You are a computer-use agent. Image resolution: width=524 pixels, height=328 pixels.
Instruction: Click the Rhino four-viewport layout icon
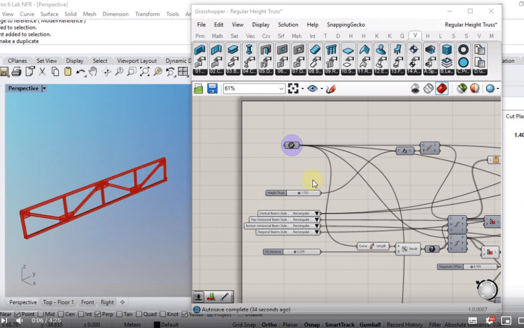coord(183,72)
